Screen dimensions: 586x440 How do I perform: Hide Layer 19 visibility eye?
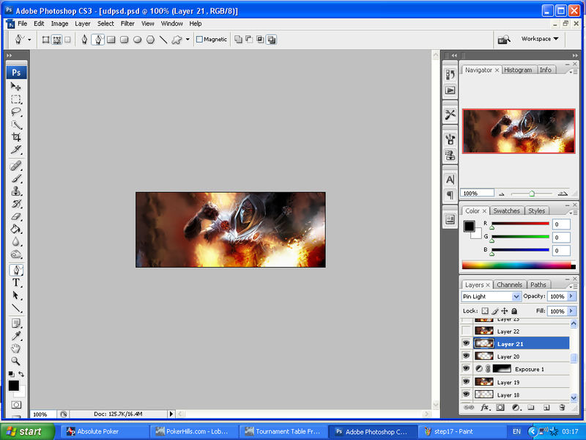(466, 381)
